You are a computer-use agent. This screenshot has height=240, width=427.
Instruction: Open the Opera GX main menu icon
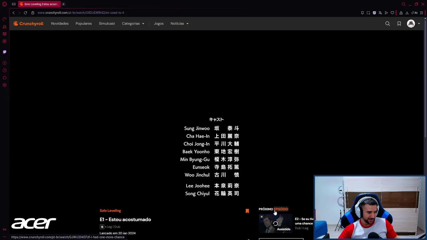[5, 4]
